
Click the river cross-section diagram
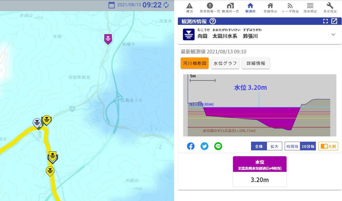point(259,105)
